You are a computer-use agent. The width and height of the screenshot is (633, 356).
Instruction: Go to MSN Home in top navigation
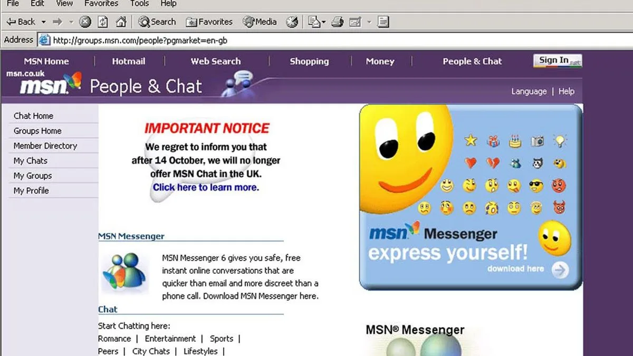point(46,61)
